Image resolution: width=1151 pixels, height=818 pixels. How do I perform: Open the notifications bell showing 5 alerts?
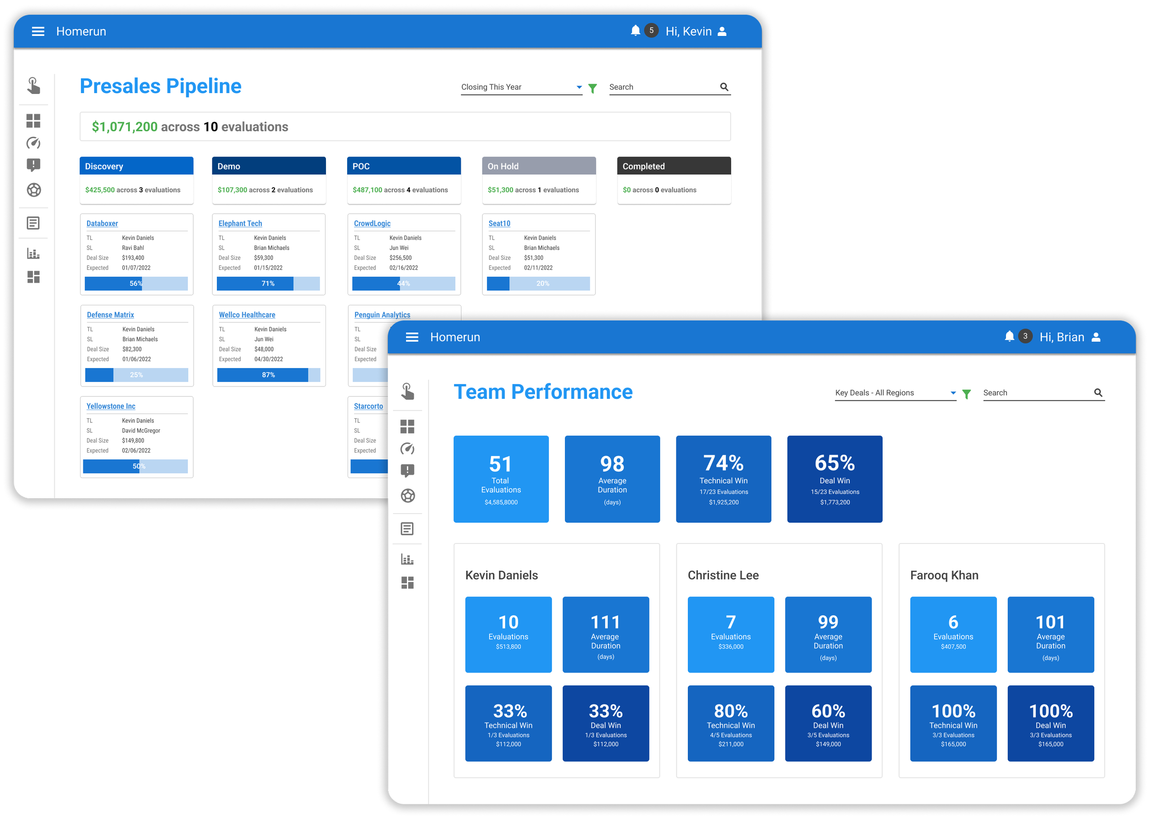(634, 30)
